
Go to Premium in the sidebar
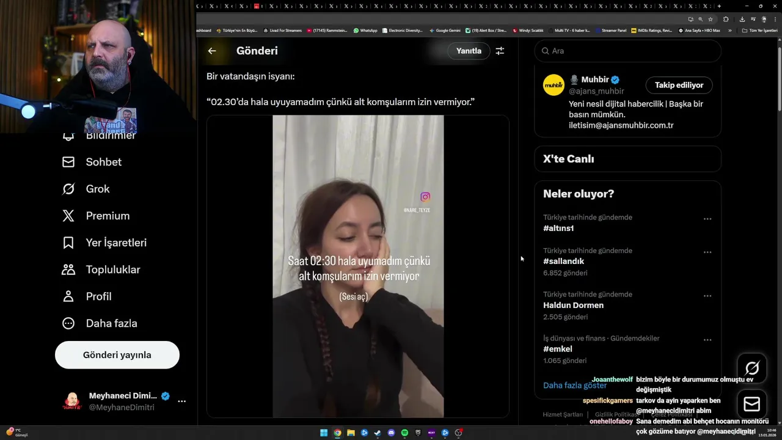click(95, 216)
